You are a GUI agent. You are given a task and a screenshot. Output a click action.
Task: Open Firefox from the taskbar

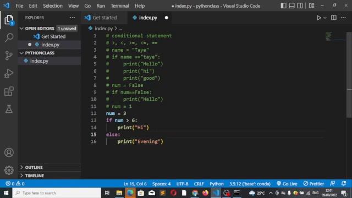(x=205, y=193)
